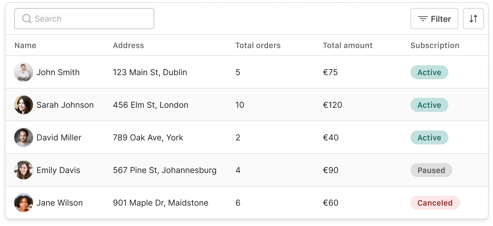Click the magnifying glass search icon
The height and width of the screenshot is (226, 493).
[x=27, y=19]
